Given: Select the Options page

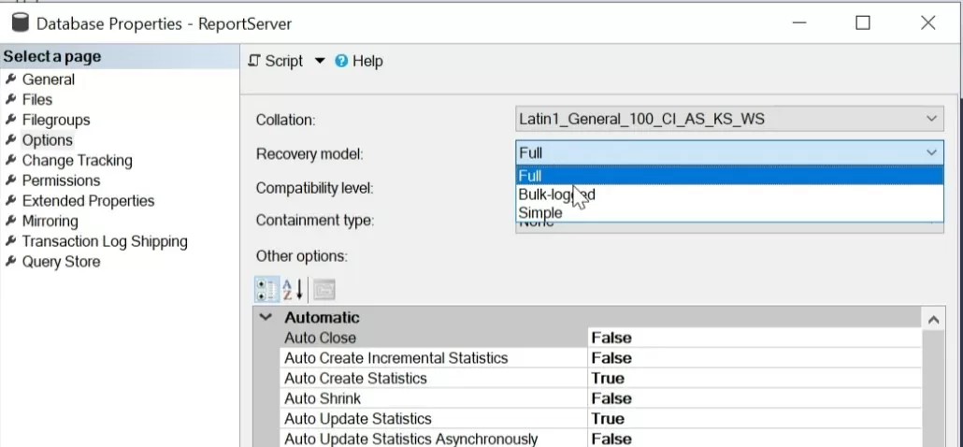Looking at the screenshot, I should (x=48, y=140).
